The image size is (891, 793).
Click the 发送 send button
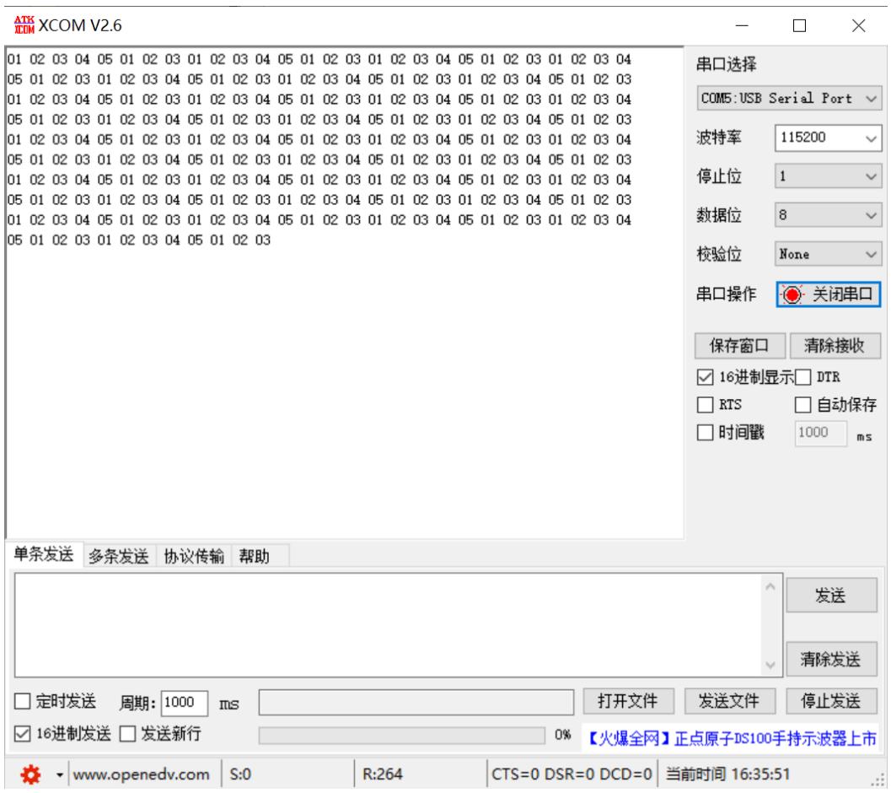(x=831, y=596)
